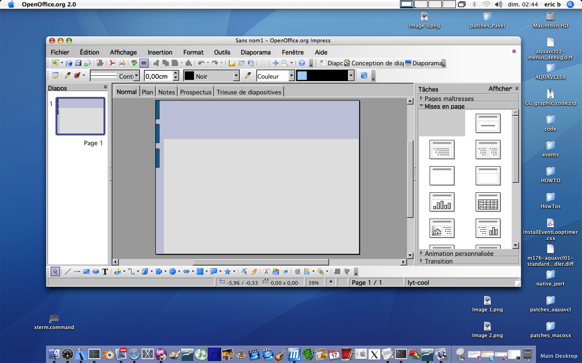
Task: Activate the Select arrow tool
Action: click(x=55, y=271)
